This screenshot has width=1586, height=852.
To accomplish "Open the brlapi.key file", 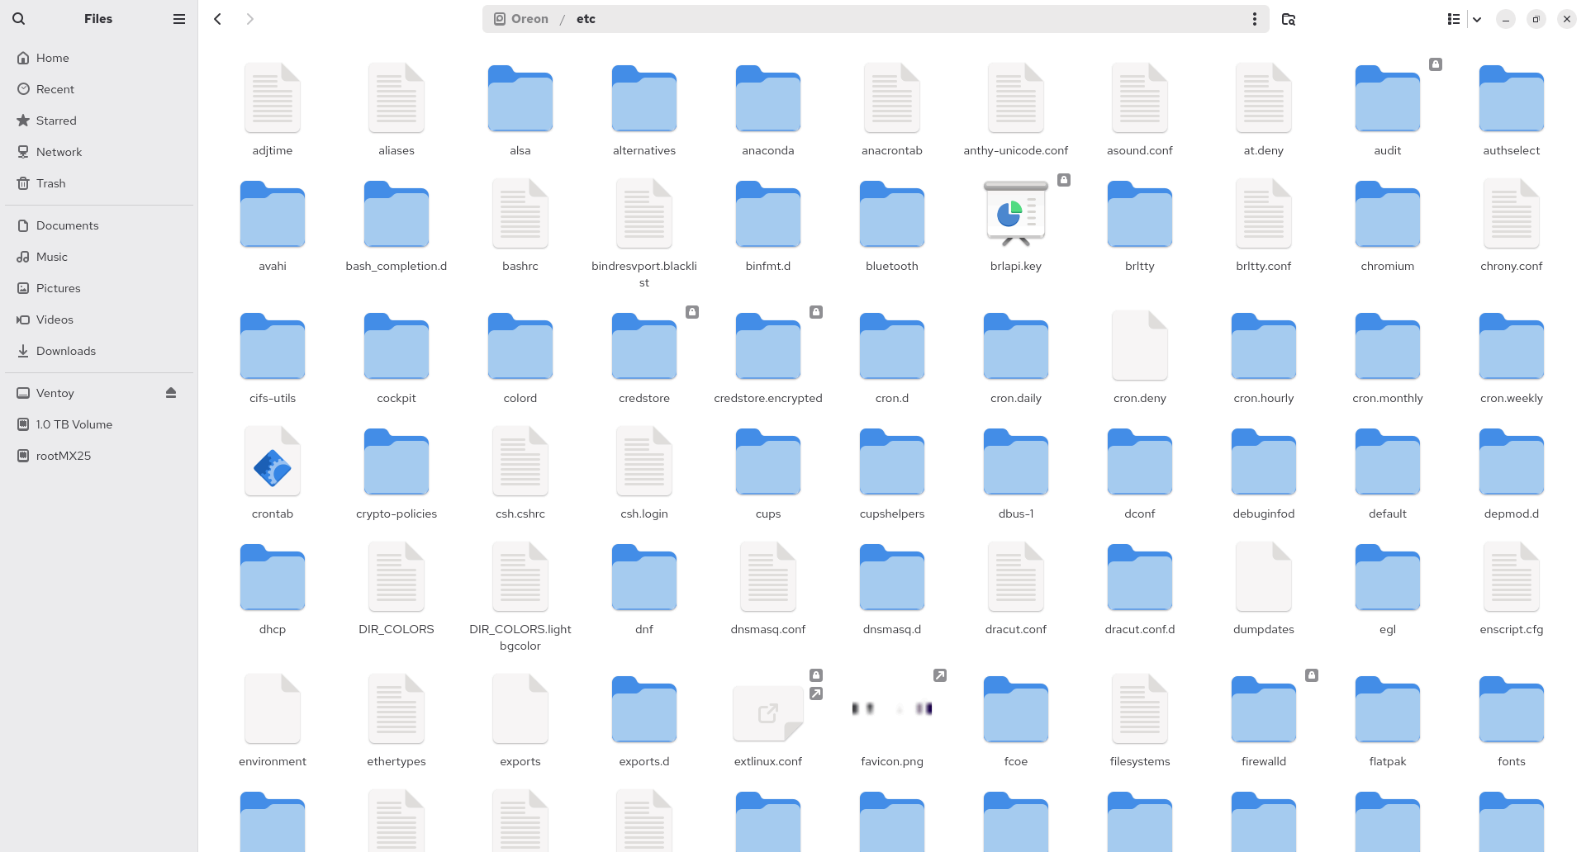I will (1015, 215).
